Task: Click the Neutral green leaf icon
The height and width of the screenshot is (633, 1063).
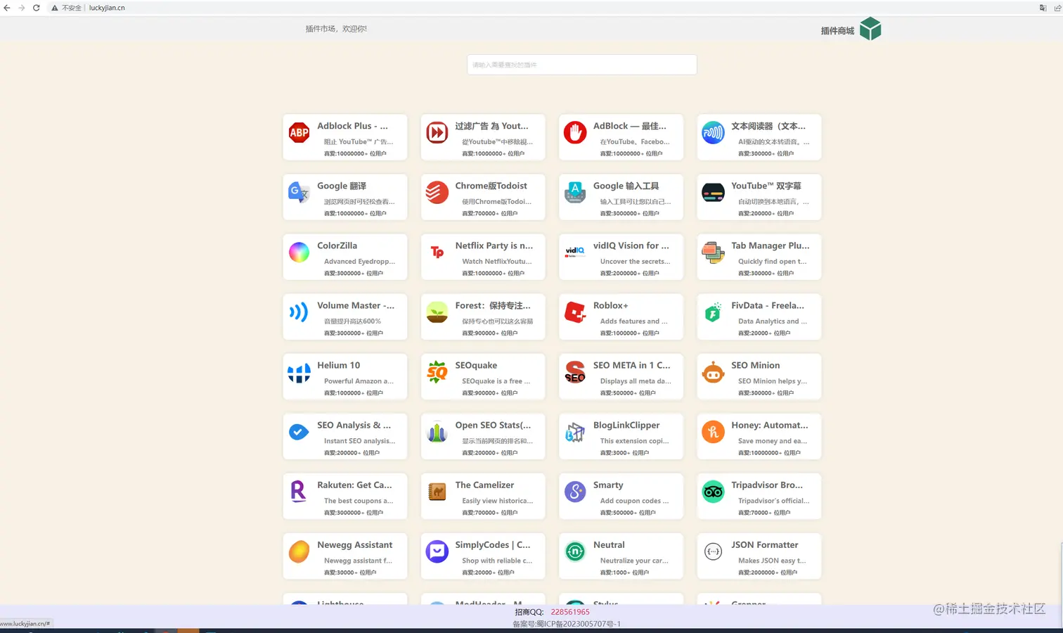Action: [575, 551]
